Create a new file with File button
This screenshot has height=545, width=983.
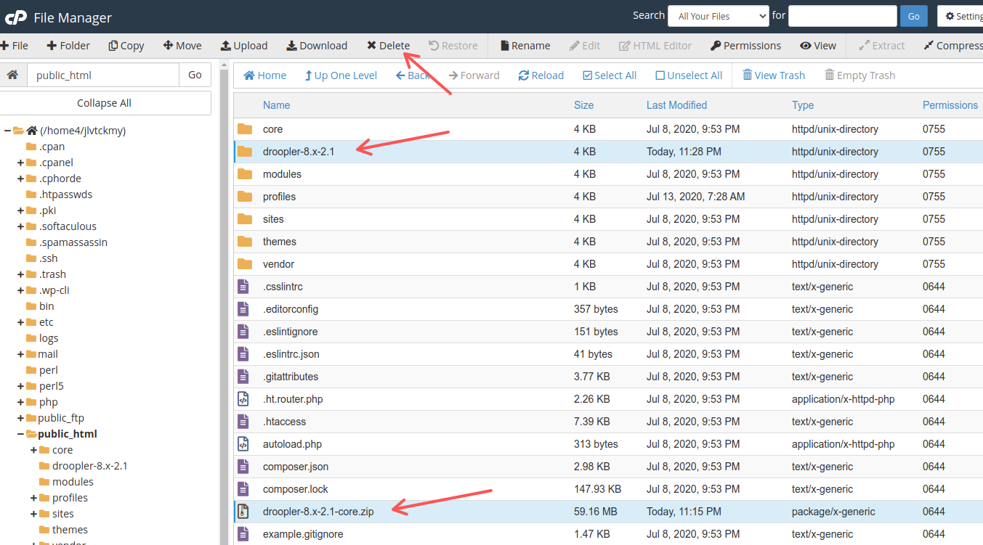[x=15, y=46]
